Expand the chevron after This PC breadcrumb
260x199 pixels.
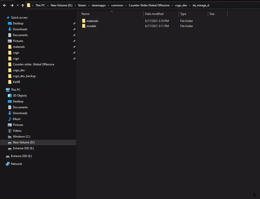pos(47,5)
